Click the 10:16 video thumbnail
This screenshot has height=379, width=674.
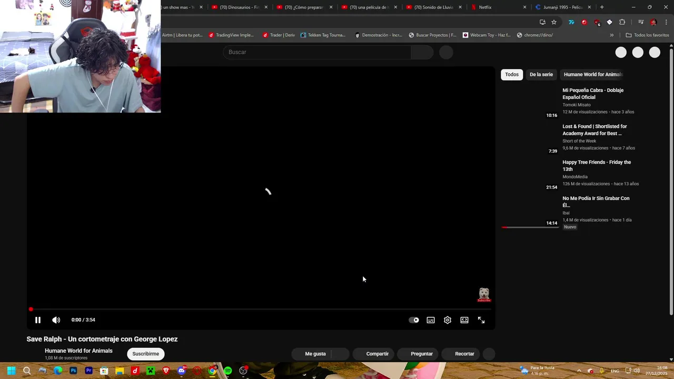click(x=530, y=103)
